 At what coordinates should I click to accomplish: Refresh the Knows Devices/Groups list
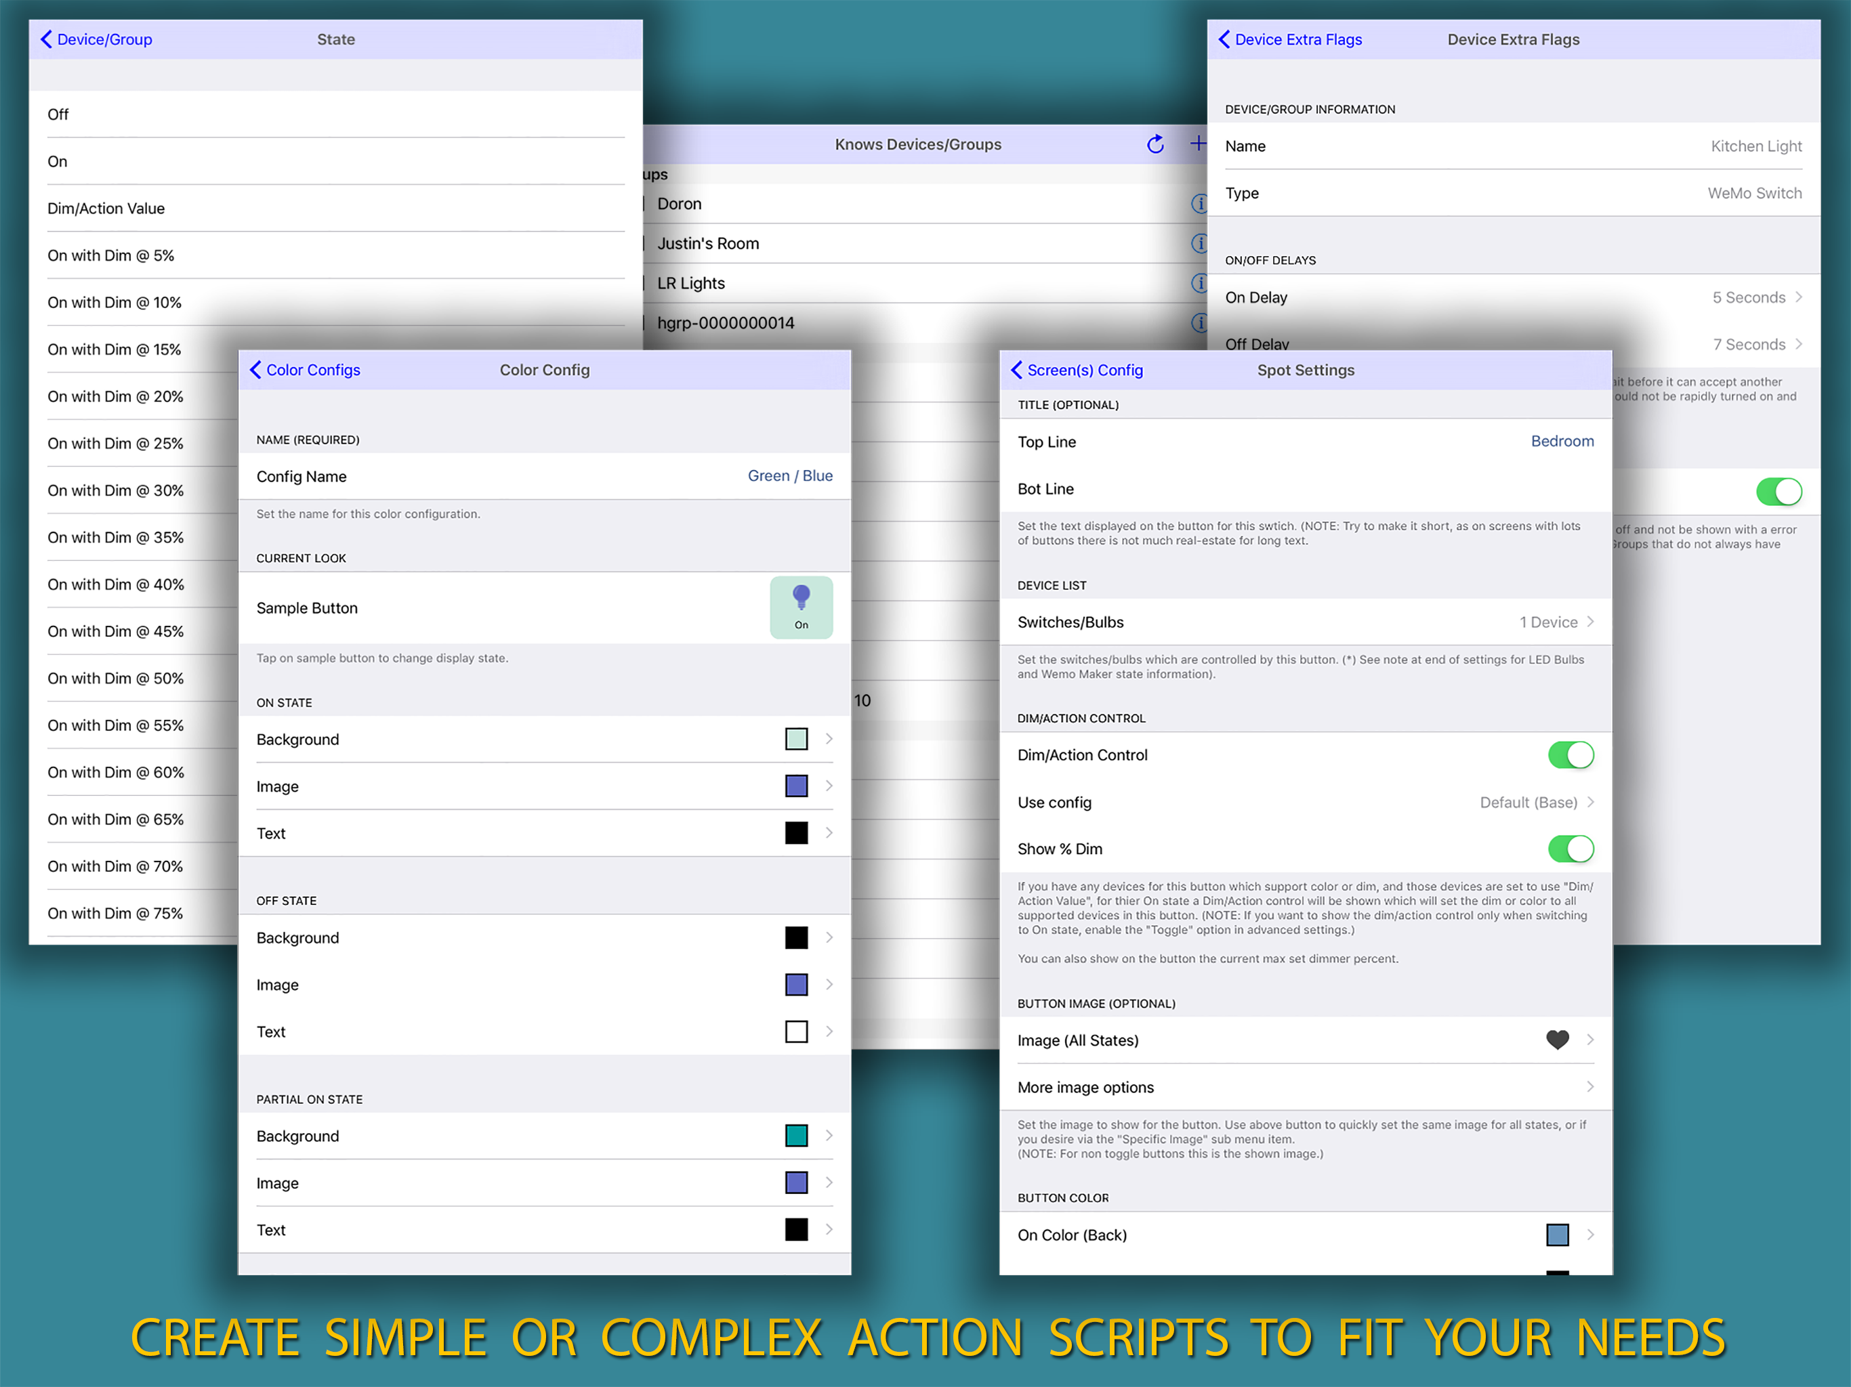[1156, 144]
